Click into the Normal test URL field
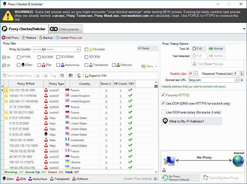The image size is (247, 184). (x=212, y=80)
